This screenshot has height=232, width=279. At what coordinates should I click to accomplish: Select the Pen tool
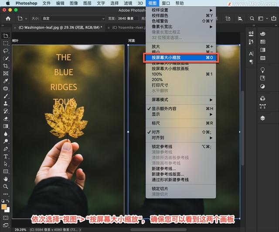(6, 149)
